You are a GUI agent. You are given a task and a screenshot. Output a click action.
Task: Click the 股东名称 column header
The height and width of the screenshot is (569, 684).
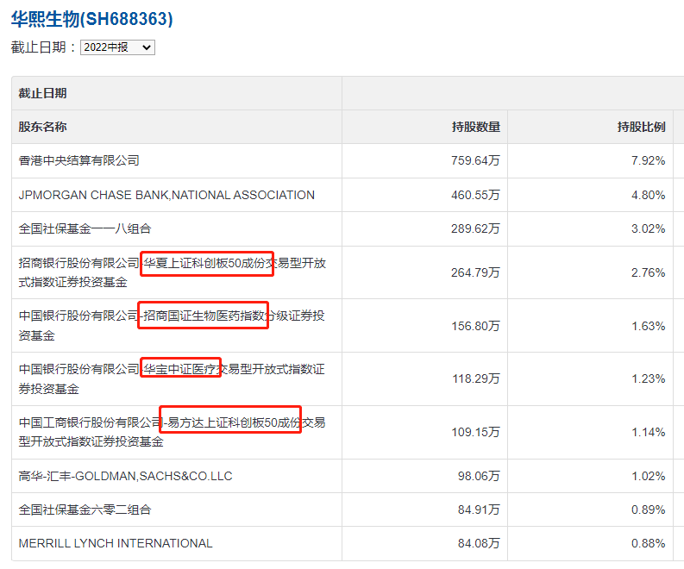pyautogui.click(x=42, y=127)
